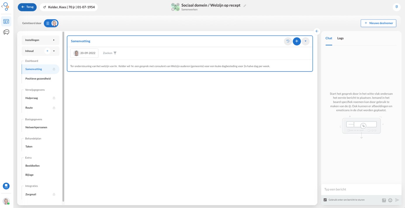The image size is (405, 208).
Task: Click the history icon in Samenvatting header
Action: [288, 41]
